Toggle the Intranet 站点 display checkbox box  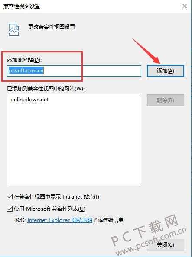pos(10,197)
